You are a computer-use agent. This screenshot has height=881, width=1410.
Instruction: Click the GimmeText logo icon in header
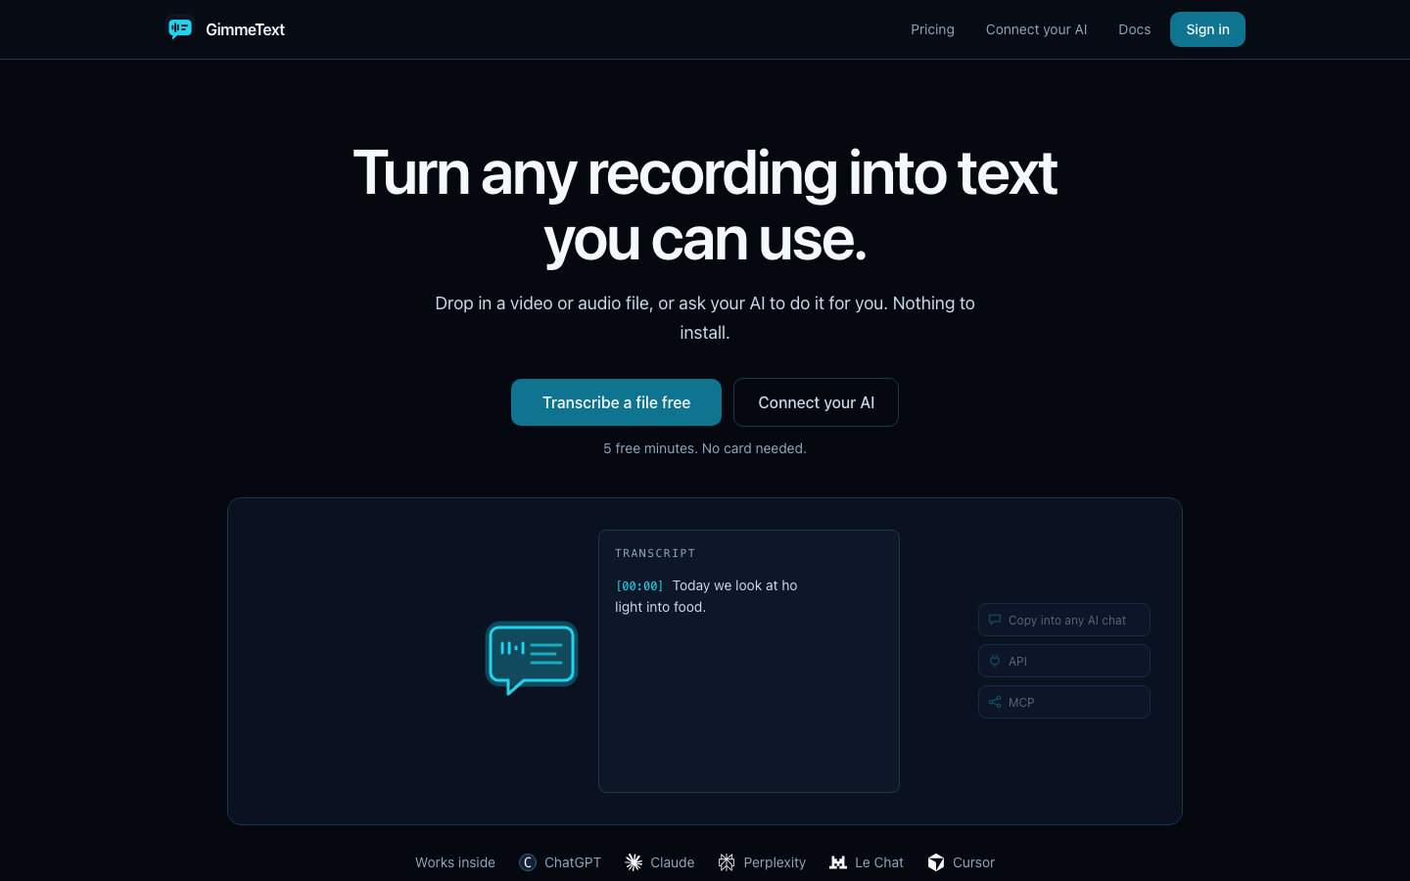(180, 29)
